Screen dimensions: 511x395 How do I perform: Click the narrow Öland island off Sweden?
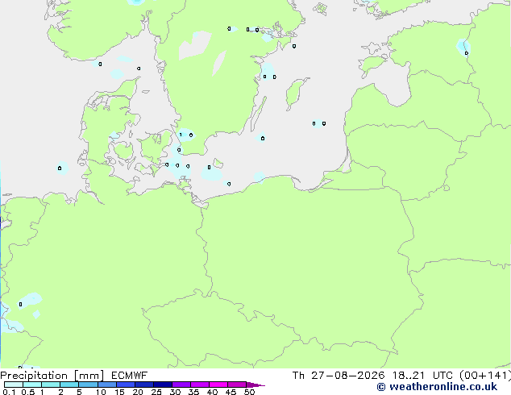click(x=259, y=113)
